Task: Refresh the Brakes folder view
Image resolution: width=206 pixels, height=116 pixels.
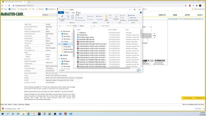Action: [94, 26]
